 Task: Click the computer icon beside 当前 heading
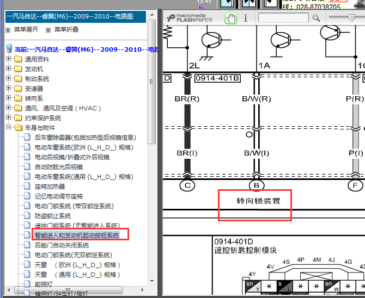[x=9, y=49]
